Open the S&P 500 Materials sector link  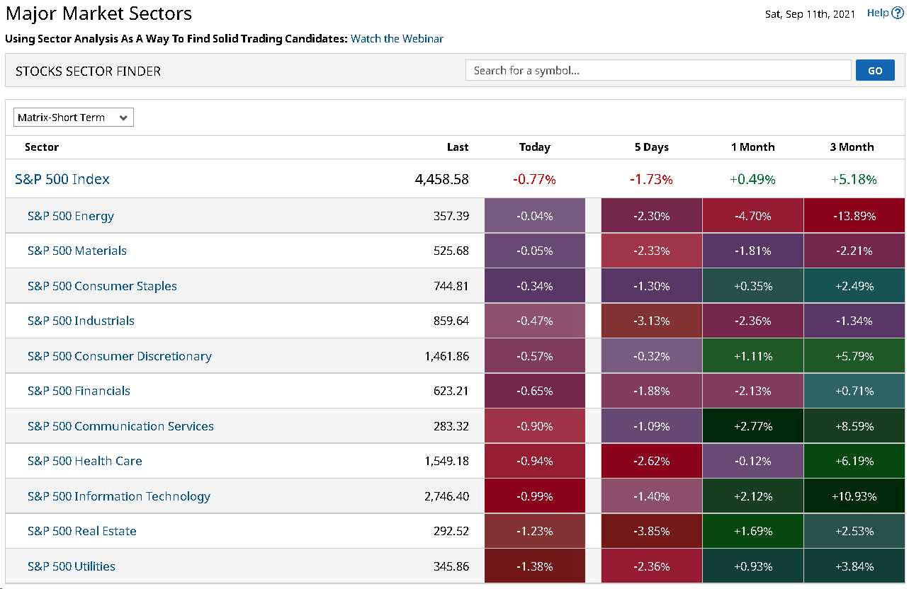[77, 251]
